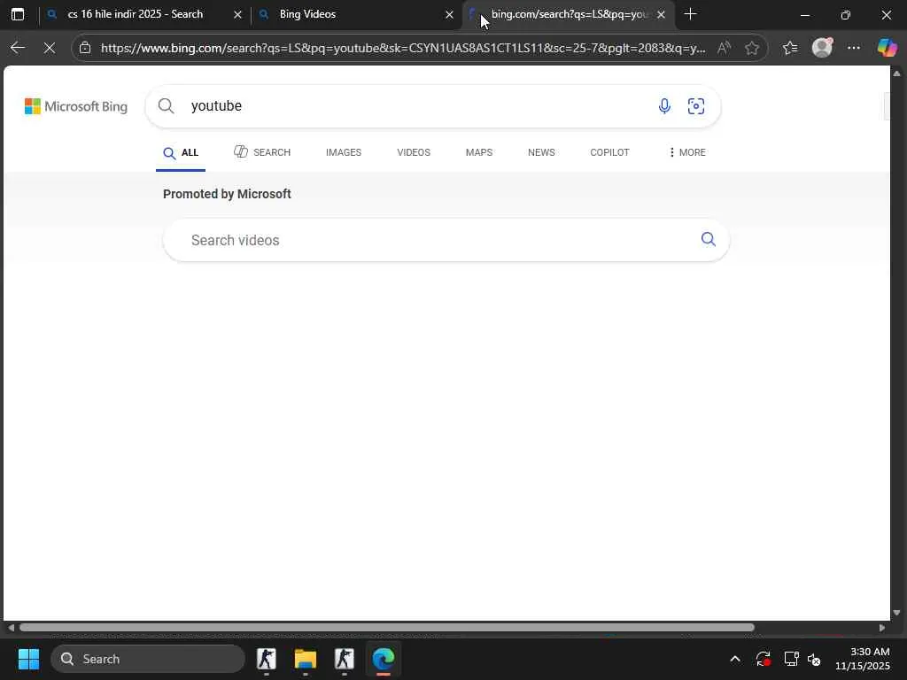Open Read aloud in address bar
The image size is (907, 680).
(724, 48)
